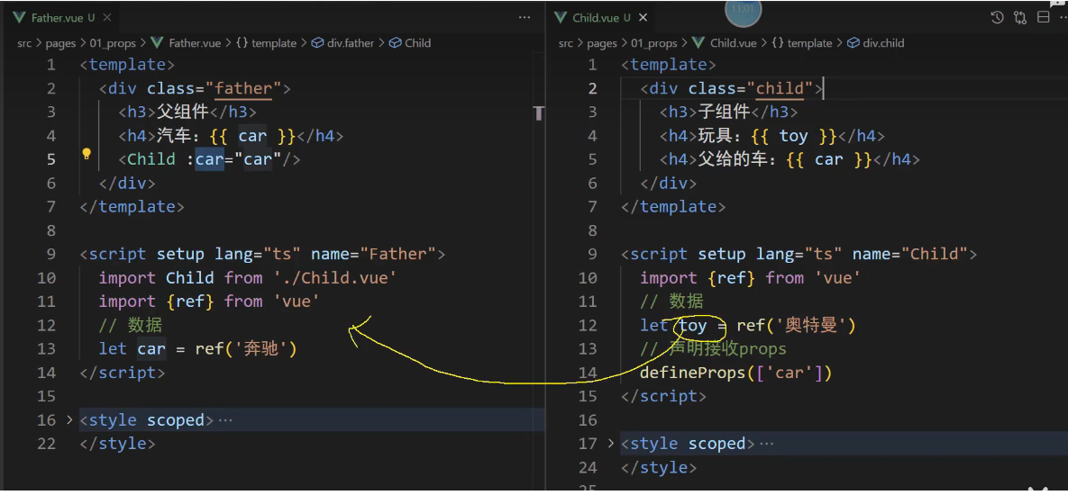The width and height of the screenshot is (1068, 495).
Task: Click '{ref}' on Father.vue line 11
Action: click(x=190, y=301)
